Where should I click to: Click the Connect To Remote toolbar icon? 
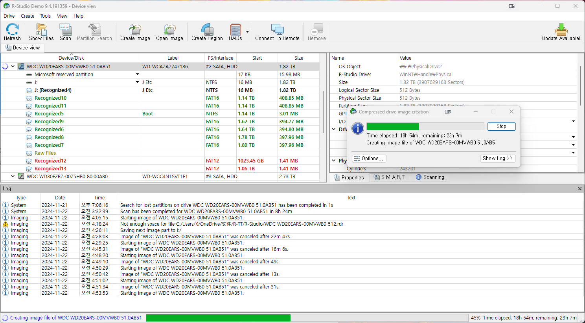[277, 32]
